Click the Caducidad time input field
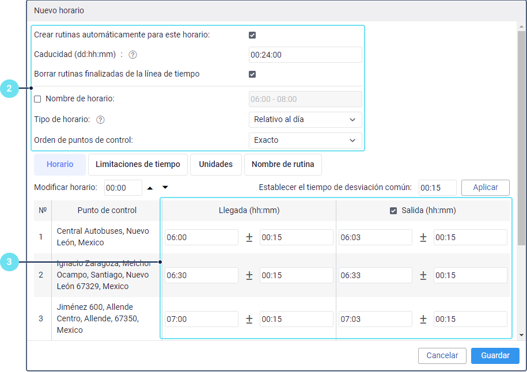 pos(305,55)
